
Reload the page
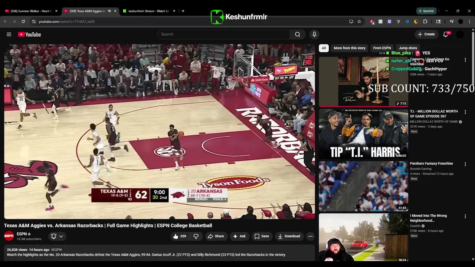click(x=23, y=22)
